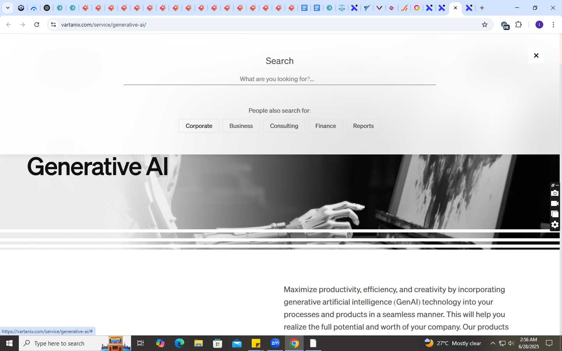Click the 'Generative AI' page heading
Viewport: 562px width, 351px height.
tap(98, 167)
